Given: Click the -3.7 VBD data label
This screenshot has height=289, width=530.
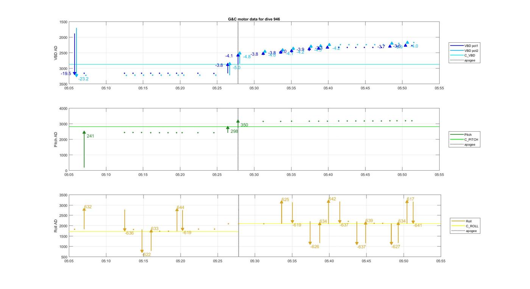Looking at the screenshot, I should pyautogui.click(x=381, y=47).
